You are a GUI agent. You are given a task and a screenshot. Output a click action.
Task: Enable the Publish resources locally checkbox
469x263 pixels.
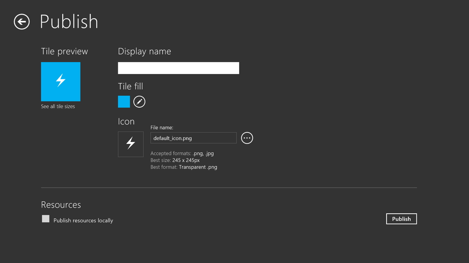pos(46,219)
